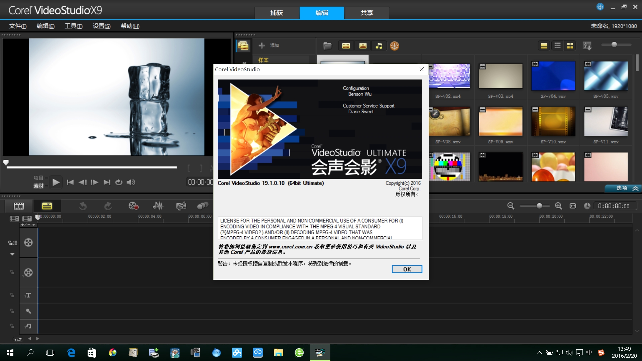The height and width of the screenshot is (361, 642).
Task: Switch library to list view
Action: pyautogui.click(x=557, y=46)
